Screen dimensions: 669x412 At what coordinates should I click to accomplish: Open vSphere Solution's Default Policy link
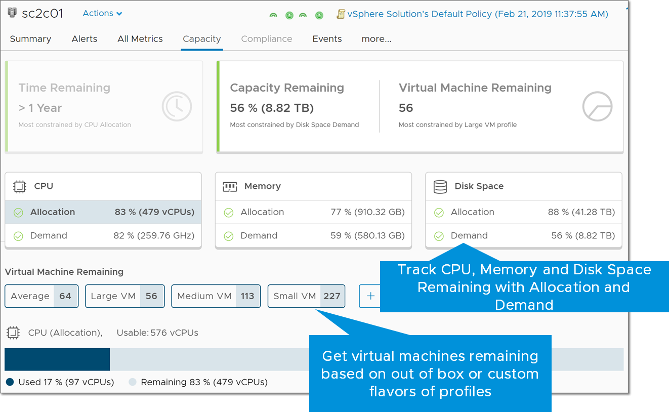(x=478, y=14)
